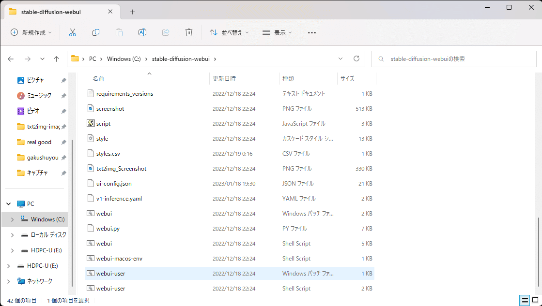Screen dimensions: 542x306
Task: Open the address bar history dropdown
Action: (x=341, y=58)
